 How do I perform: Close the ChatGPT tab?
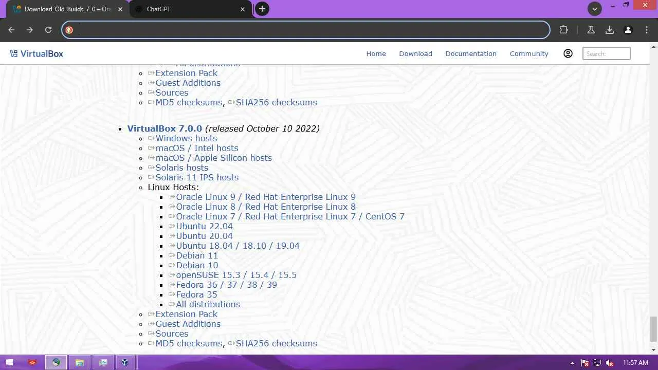243,9
